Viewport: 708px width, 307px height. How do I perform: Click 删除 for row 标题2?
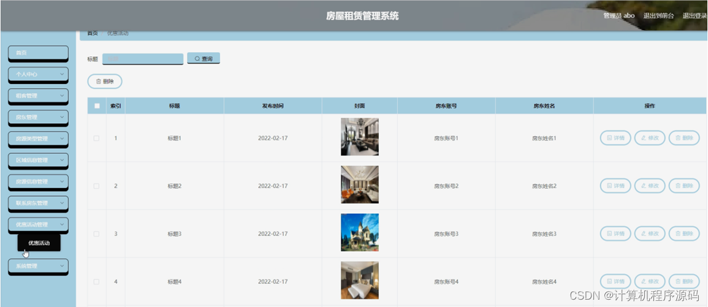[684, 186]
